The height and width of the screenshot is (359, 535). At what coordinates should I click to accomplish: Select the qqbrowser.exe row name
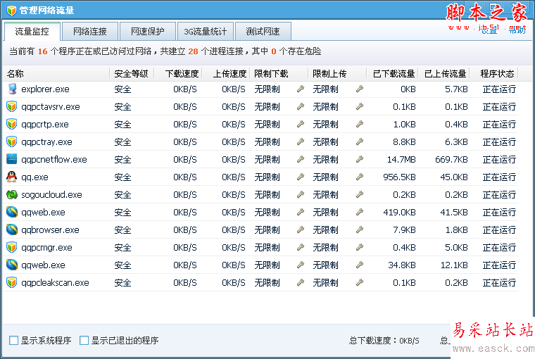50,229
